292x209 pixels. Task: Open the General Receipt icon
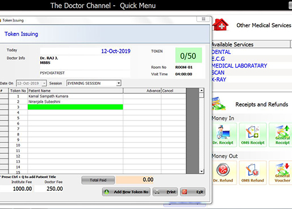281,135
